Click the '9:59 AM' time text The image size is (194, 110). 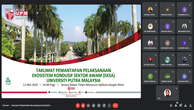pos(5,106)
